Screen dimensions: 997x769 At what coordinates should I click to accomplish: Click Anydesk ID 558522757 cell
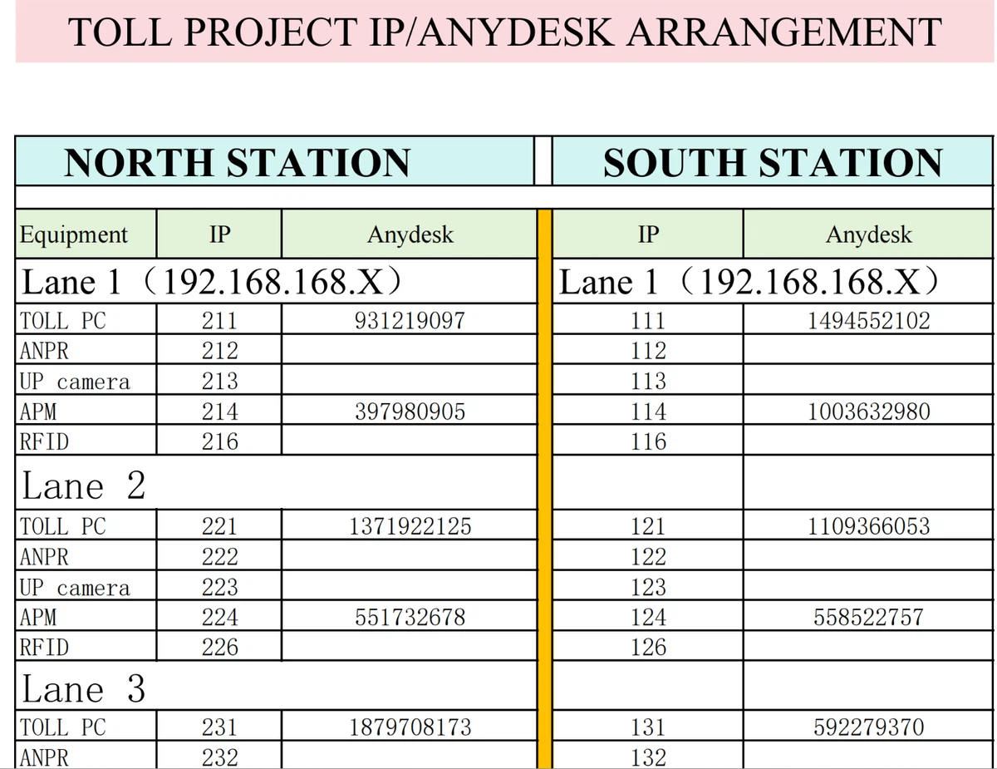click(x=869, y=617)
